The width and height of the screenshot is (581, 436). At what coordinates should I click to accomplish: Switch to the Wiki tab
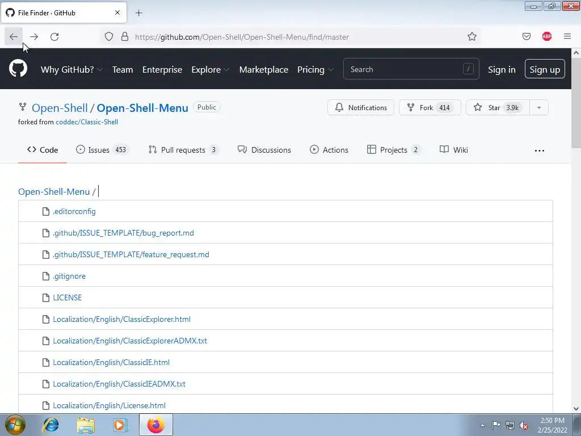pyautogui.click(x=453, y=150)
